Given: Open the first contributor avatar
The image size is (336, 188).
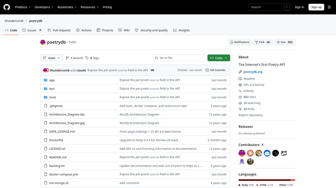Looking at the screenshot, I should coord(242,153).
